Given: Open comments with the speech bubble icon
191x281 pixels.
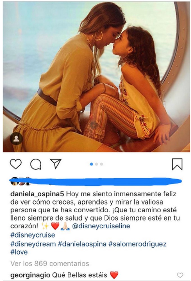Looking at the screenshot, I should coord(36,164).
